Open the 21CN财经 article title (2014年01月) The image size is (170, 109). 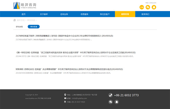tap(64, 36)
